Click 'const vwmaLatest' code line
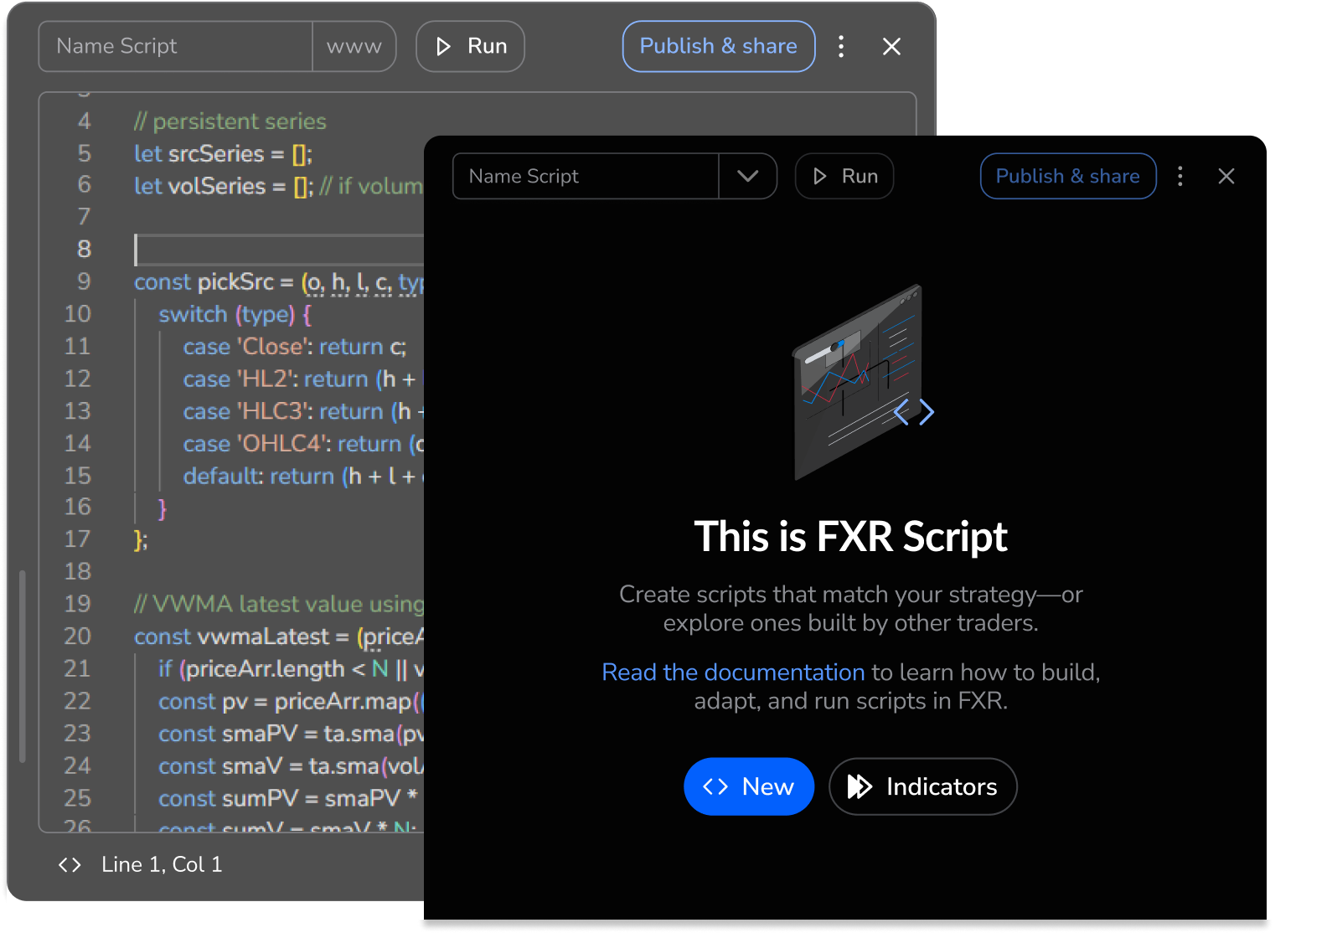Image resolution: width=1332 pixels, height=933 pixels. (x=279, y=637)
